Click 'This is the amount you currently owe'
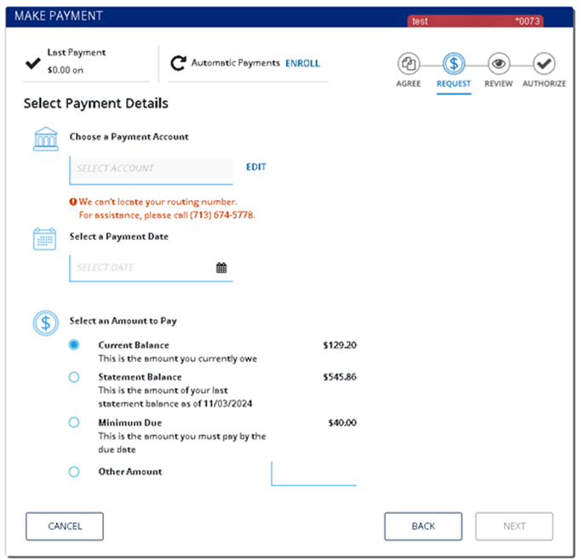This screenshot has width=578, height=559. (178, 358)
